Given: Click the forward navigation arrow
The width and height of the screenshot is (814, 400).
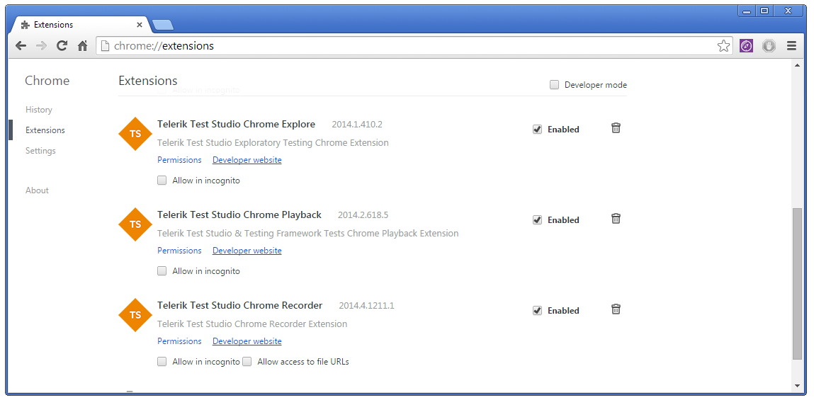Looking at the screenshot, I should click(x=42, y=45).
